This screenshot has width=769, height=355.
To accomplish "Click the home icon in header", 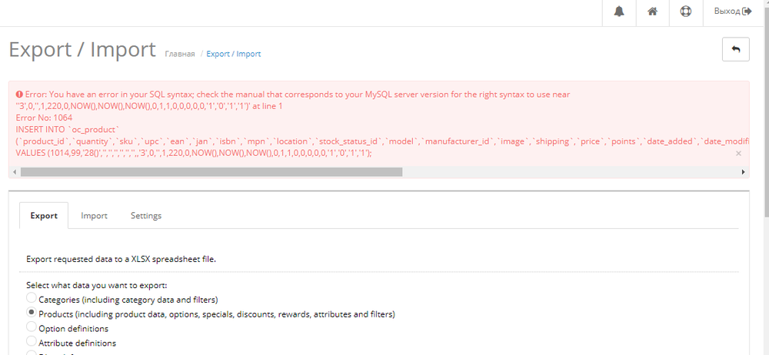I will point(652,12).
